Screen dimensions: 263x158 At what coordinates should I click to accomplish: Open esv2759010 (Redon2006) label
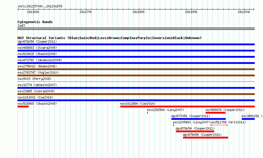pos(37,66)
